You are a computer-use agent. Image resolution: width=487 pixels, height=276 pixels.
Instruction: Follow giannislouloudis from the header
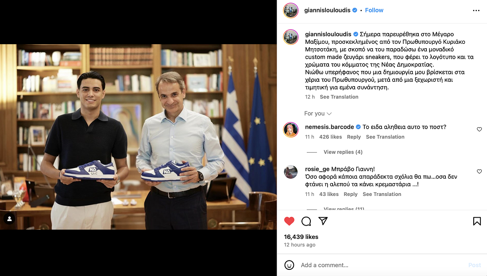pos(374,10)
